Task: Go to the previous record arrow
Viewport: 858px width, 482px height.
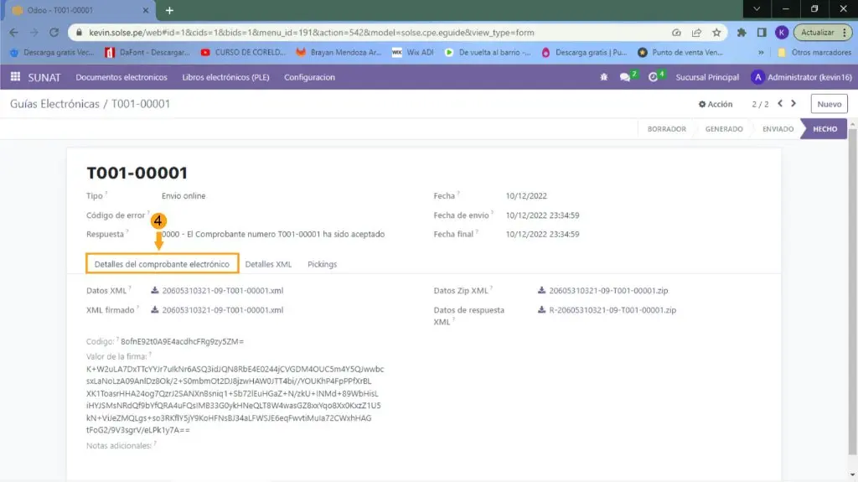Action: [x=780, y=104]
